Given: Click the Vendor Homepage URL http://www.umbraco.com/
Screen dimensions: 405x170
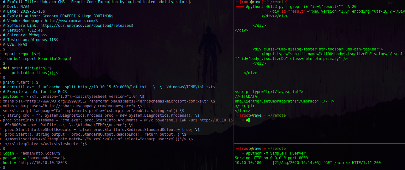Looking at the screenshot, I should pos(70,21).
